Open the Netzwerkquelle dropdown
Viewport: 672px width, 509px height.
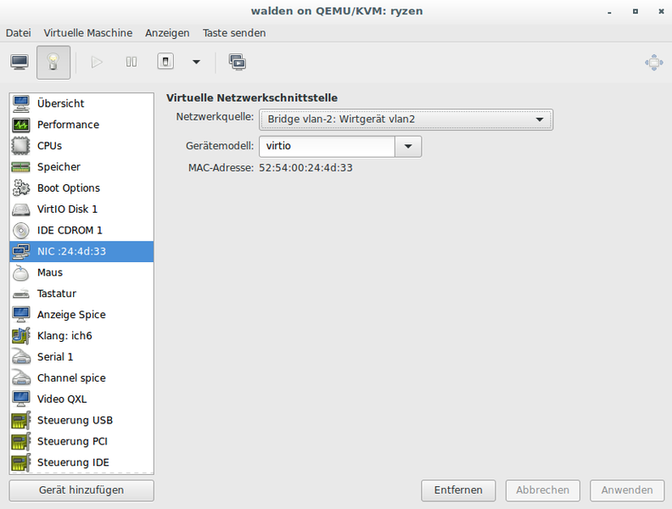tap(406, 120)
